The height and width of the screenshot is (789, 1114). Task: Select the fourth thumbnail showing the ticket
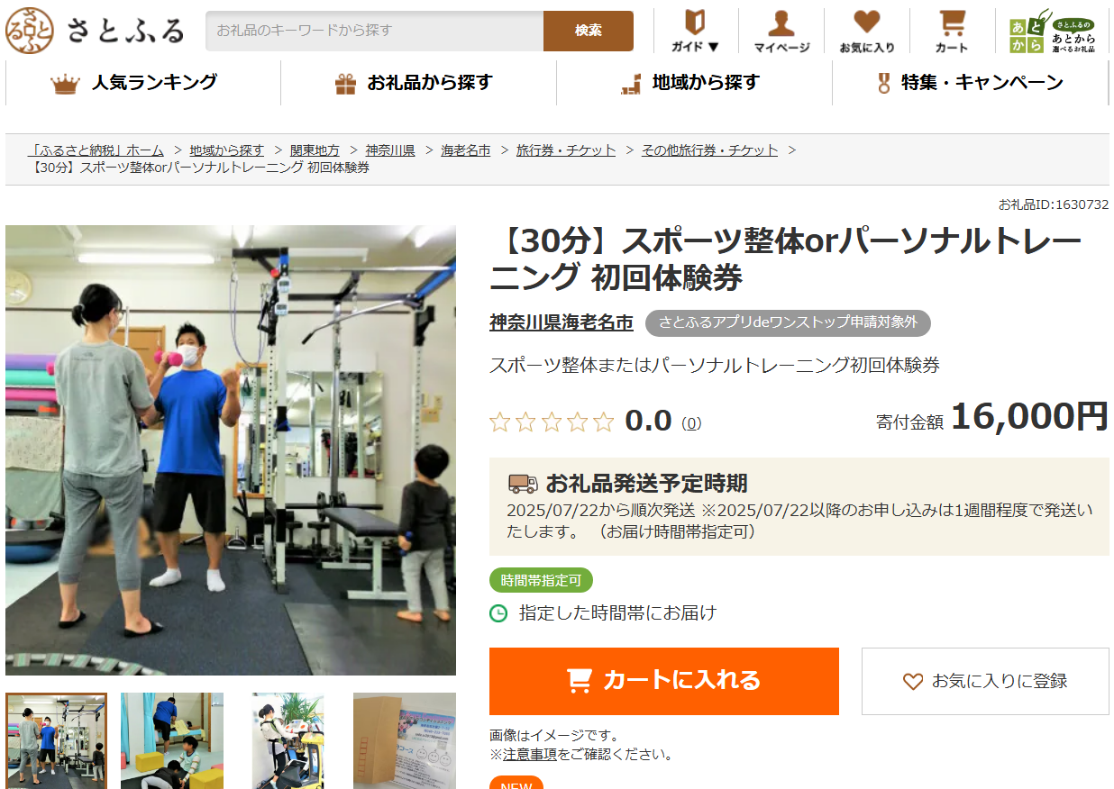(x=405, y=740)
